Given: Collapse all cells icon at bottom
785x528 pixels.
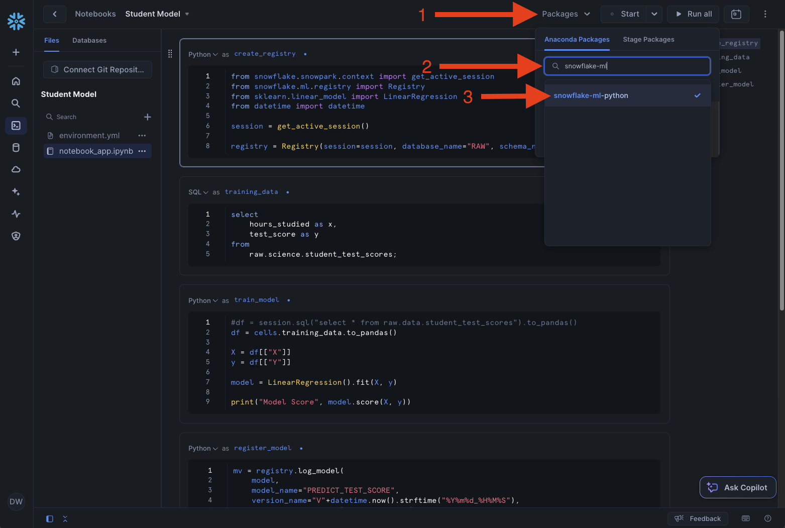Looking at the screenshot, I should click(x=65, y=518).
